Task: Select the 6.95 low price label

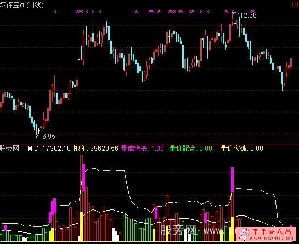Action: tap(49, 137)
